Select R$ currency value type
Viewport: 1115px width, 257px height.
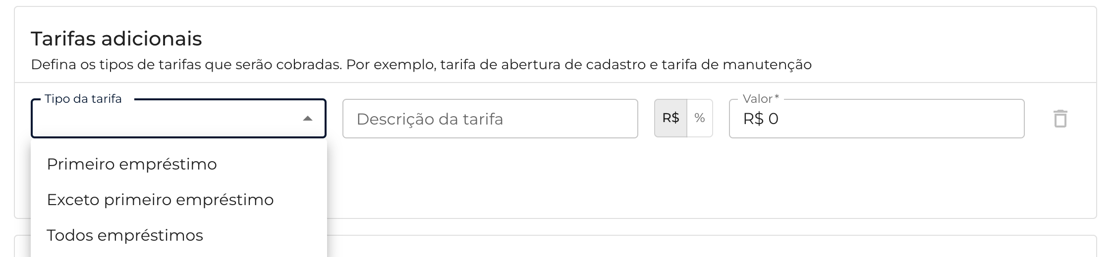tap(670, 119)
